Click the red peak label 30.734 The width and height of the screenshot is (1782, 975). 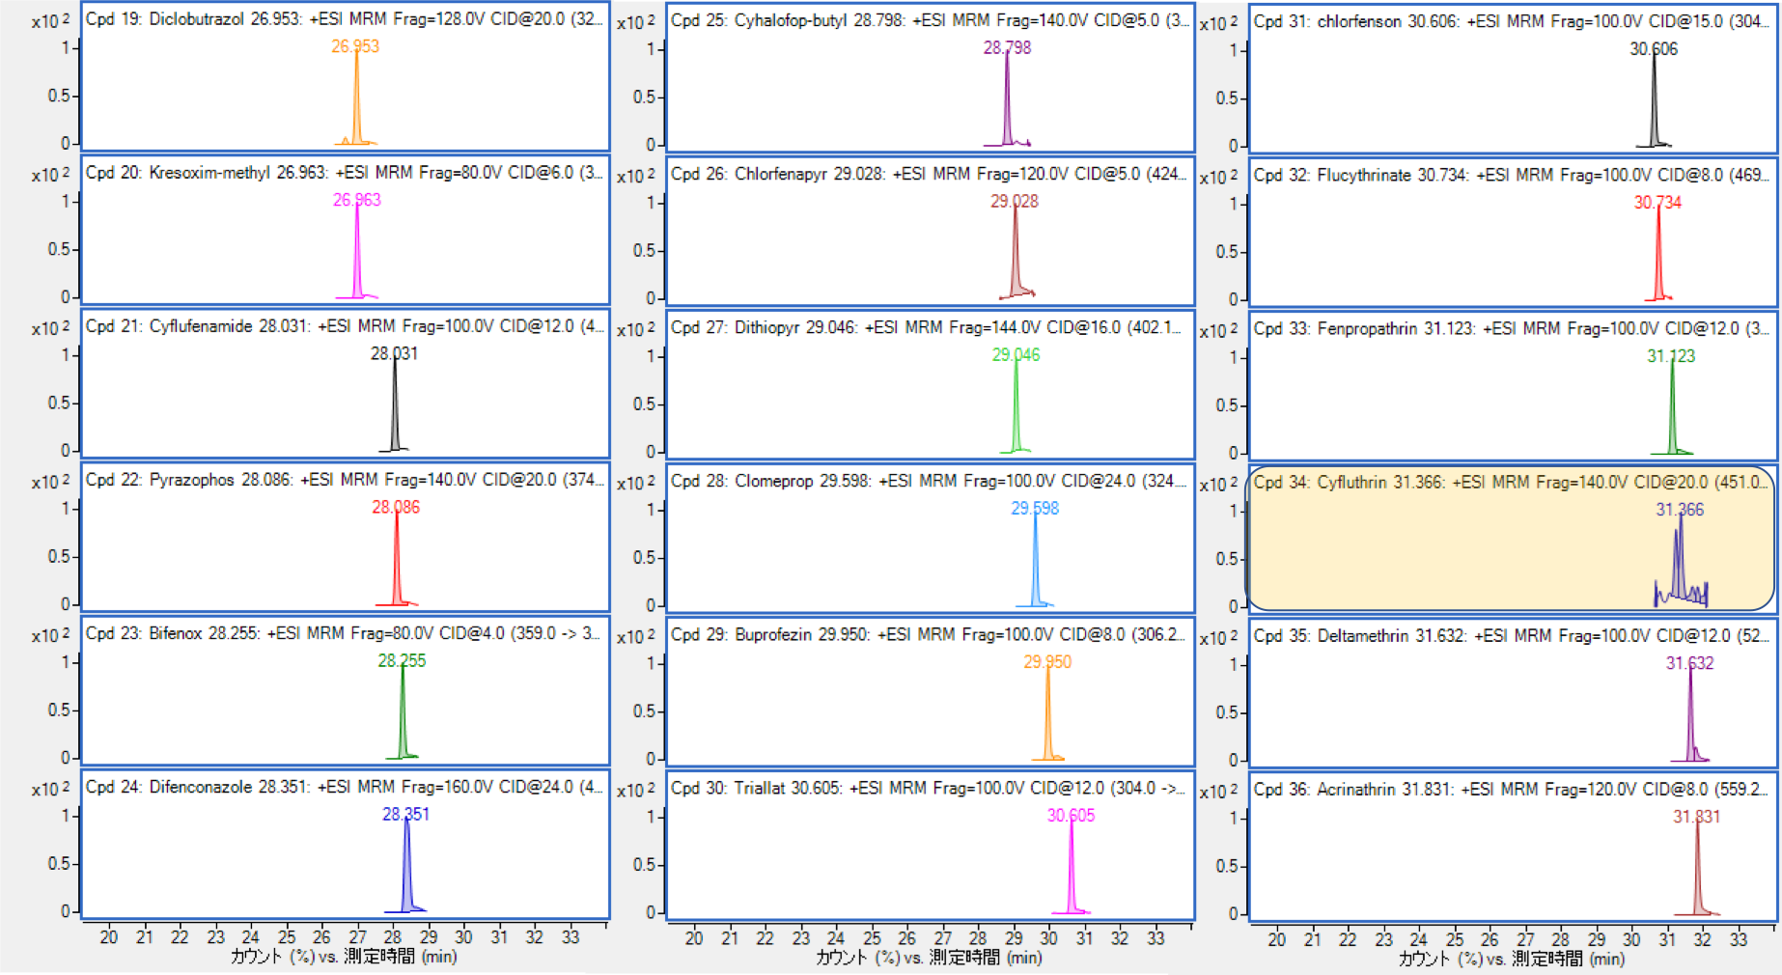click(x=1657, y=202)
